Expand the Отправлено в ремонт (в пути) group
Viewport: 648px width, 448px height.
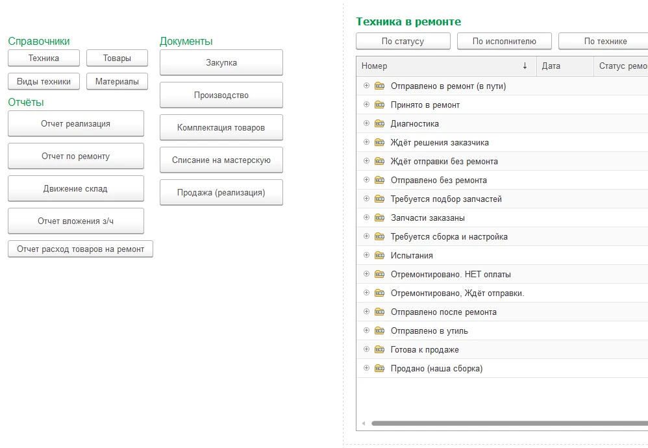point(366,86)
